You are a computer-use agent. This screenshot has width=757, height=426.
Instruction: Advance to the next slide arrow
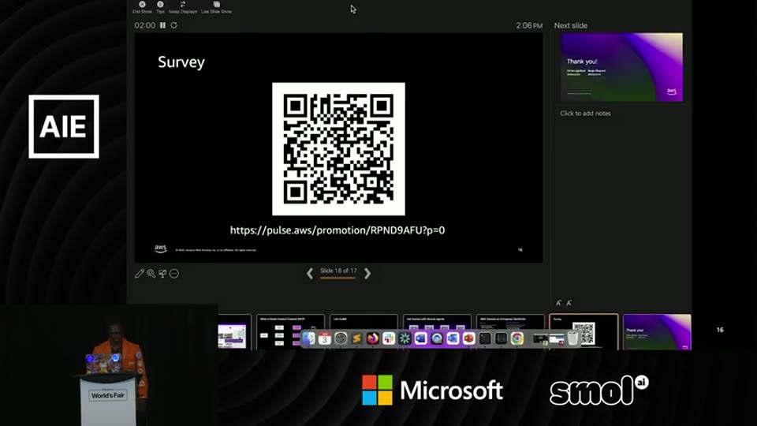[367, 274]
